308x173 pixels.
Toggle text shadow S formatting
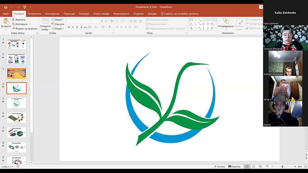81,27
